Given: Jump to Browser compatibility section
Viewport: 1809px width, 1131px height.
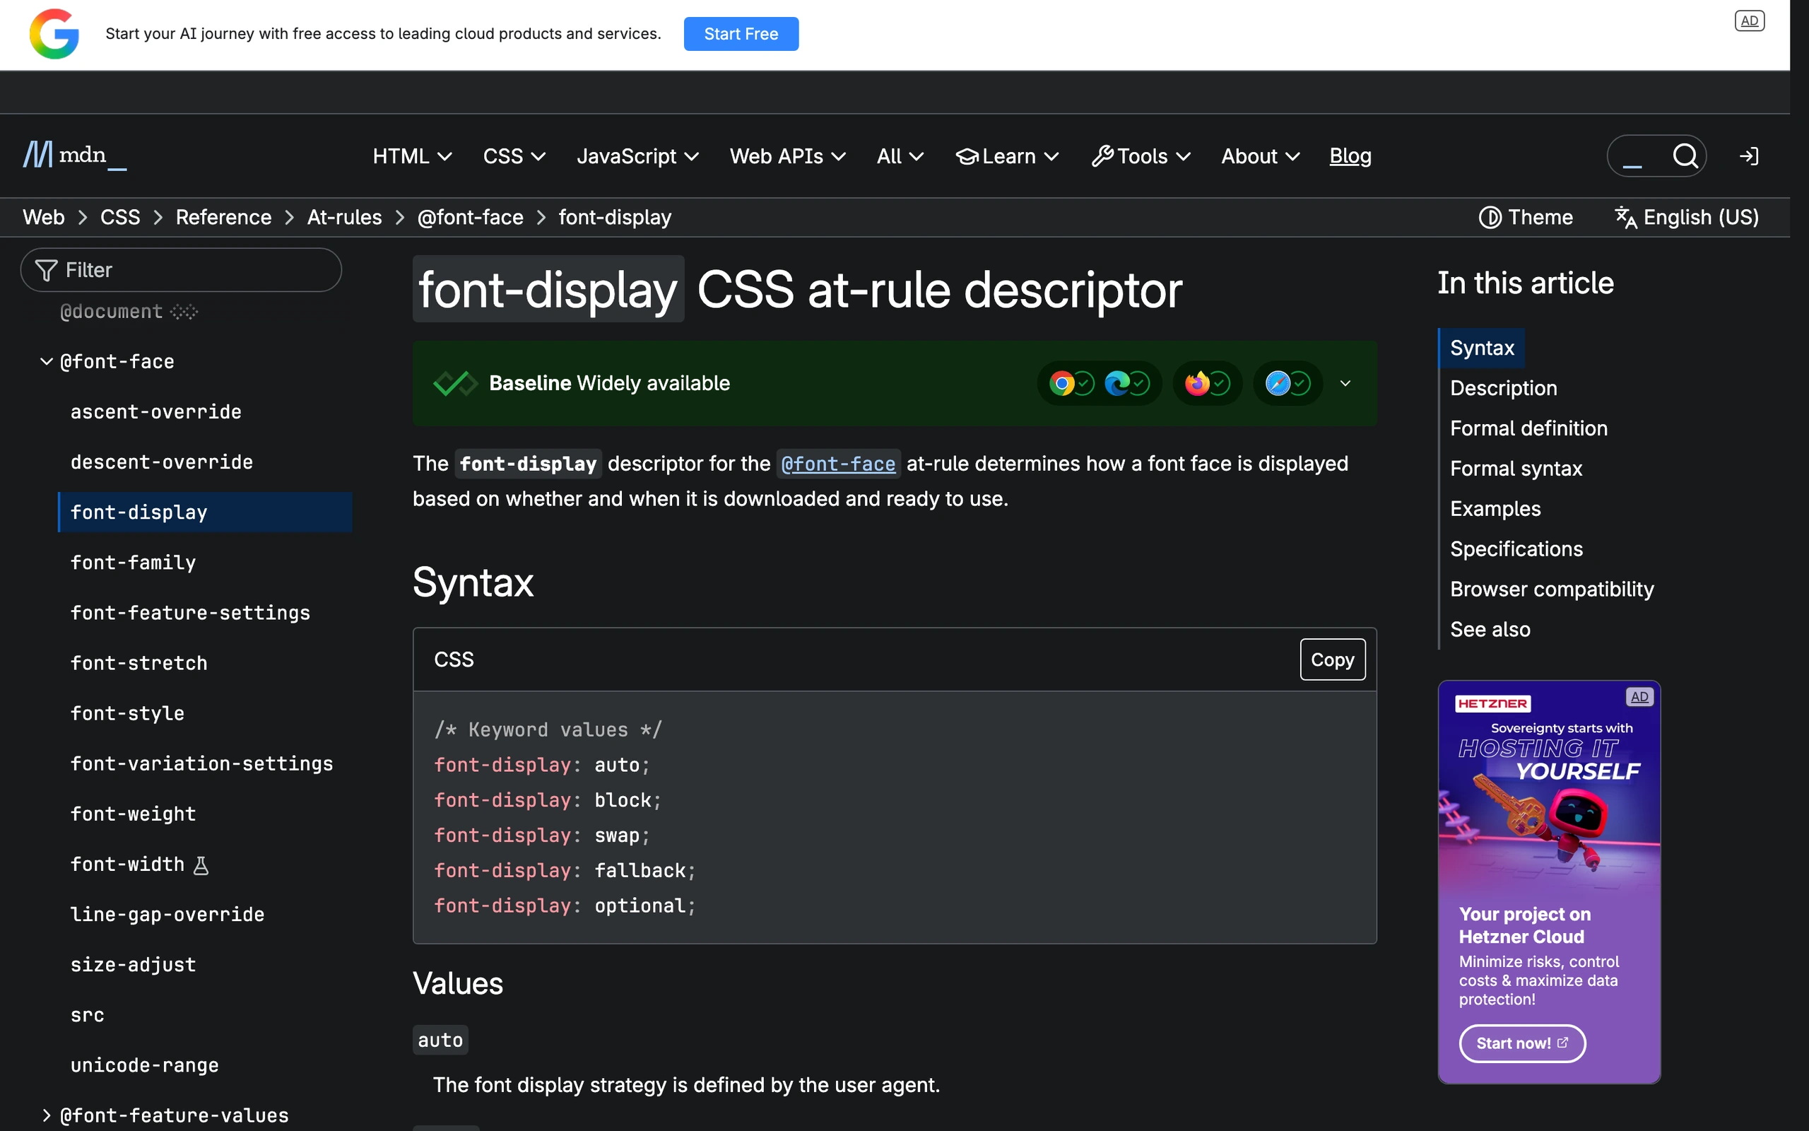Looking at the screenshot, I should click(1552, 589).
